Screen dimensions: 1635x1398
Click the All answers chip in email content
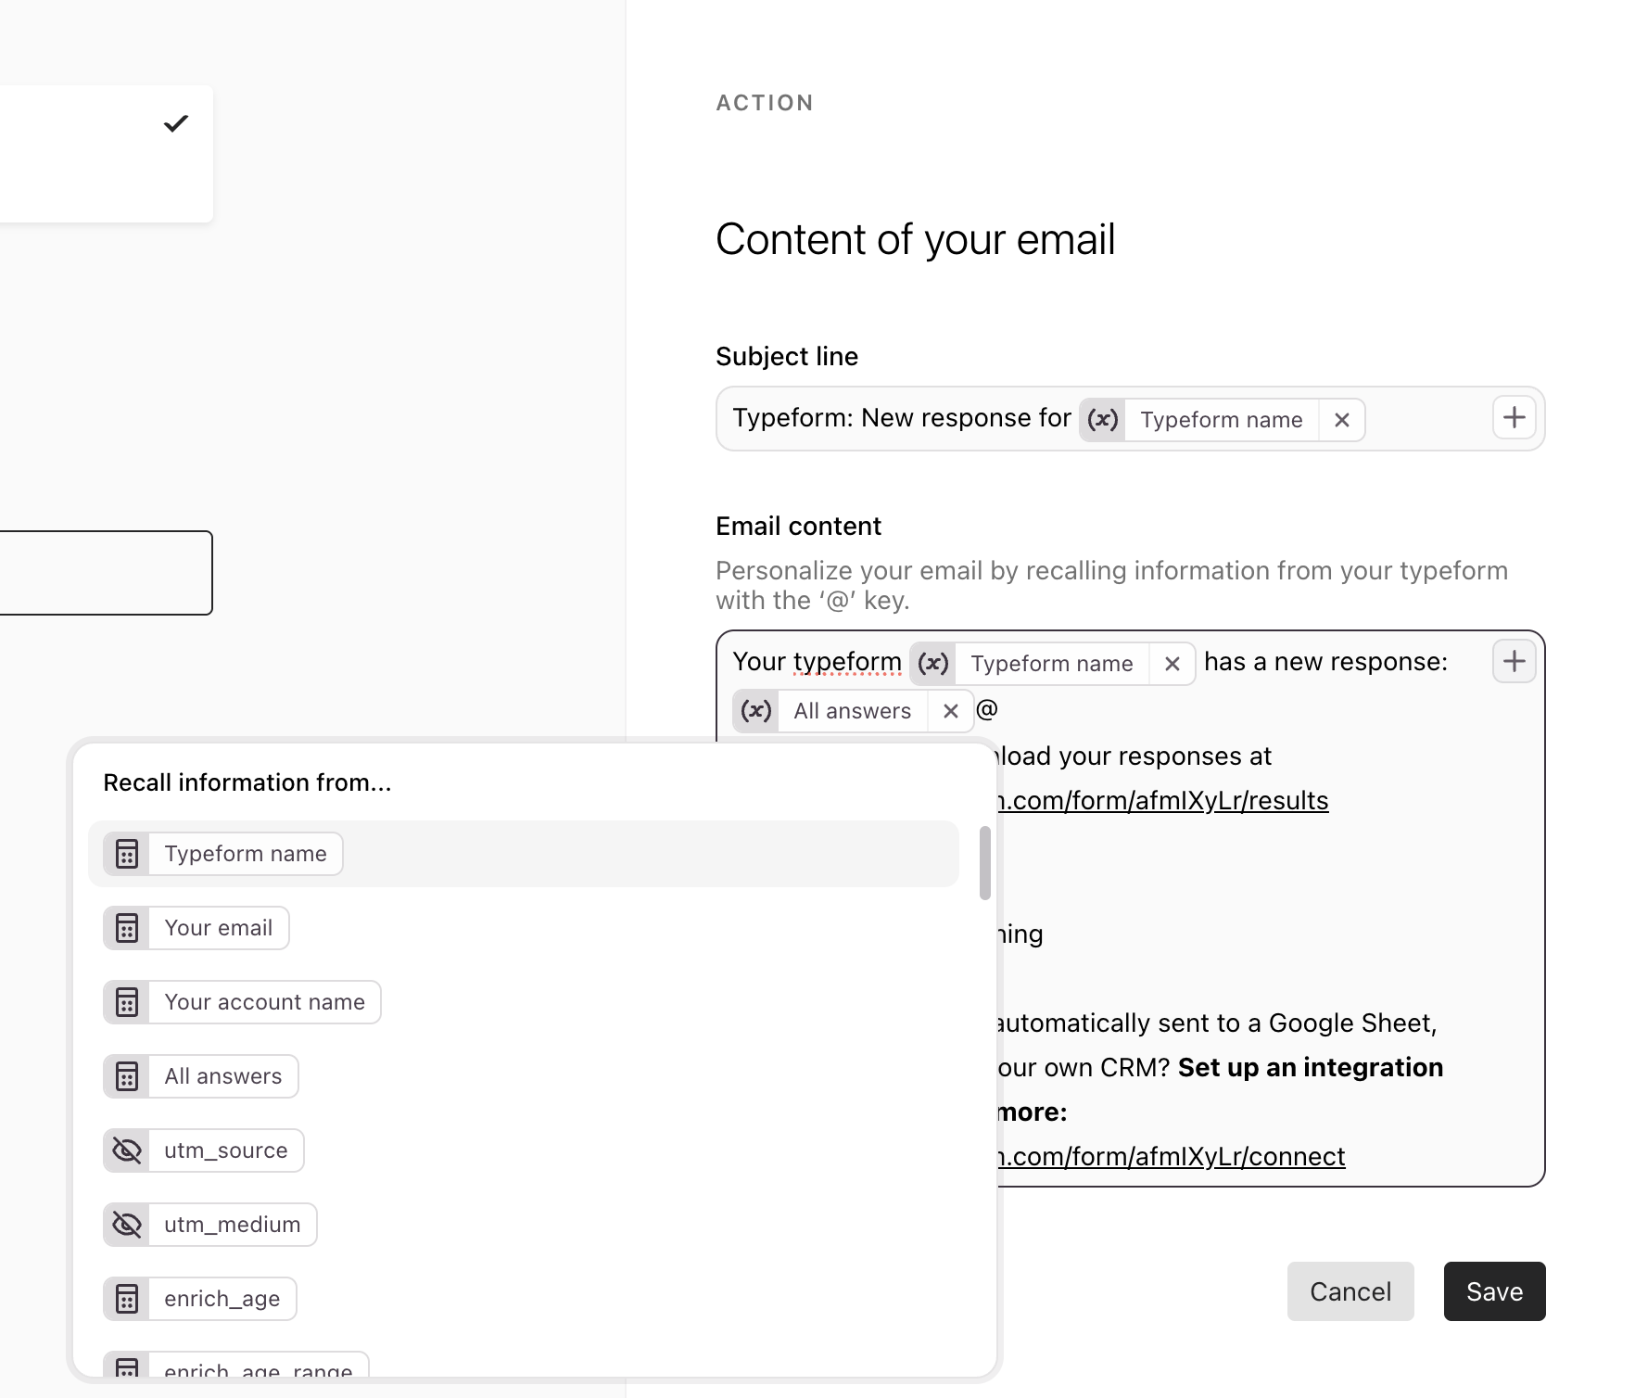pos(853,711)
